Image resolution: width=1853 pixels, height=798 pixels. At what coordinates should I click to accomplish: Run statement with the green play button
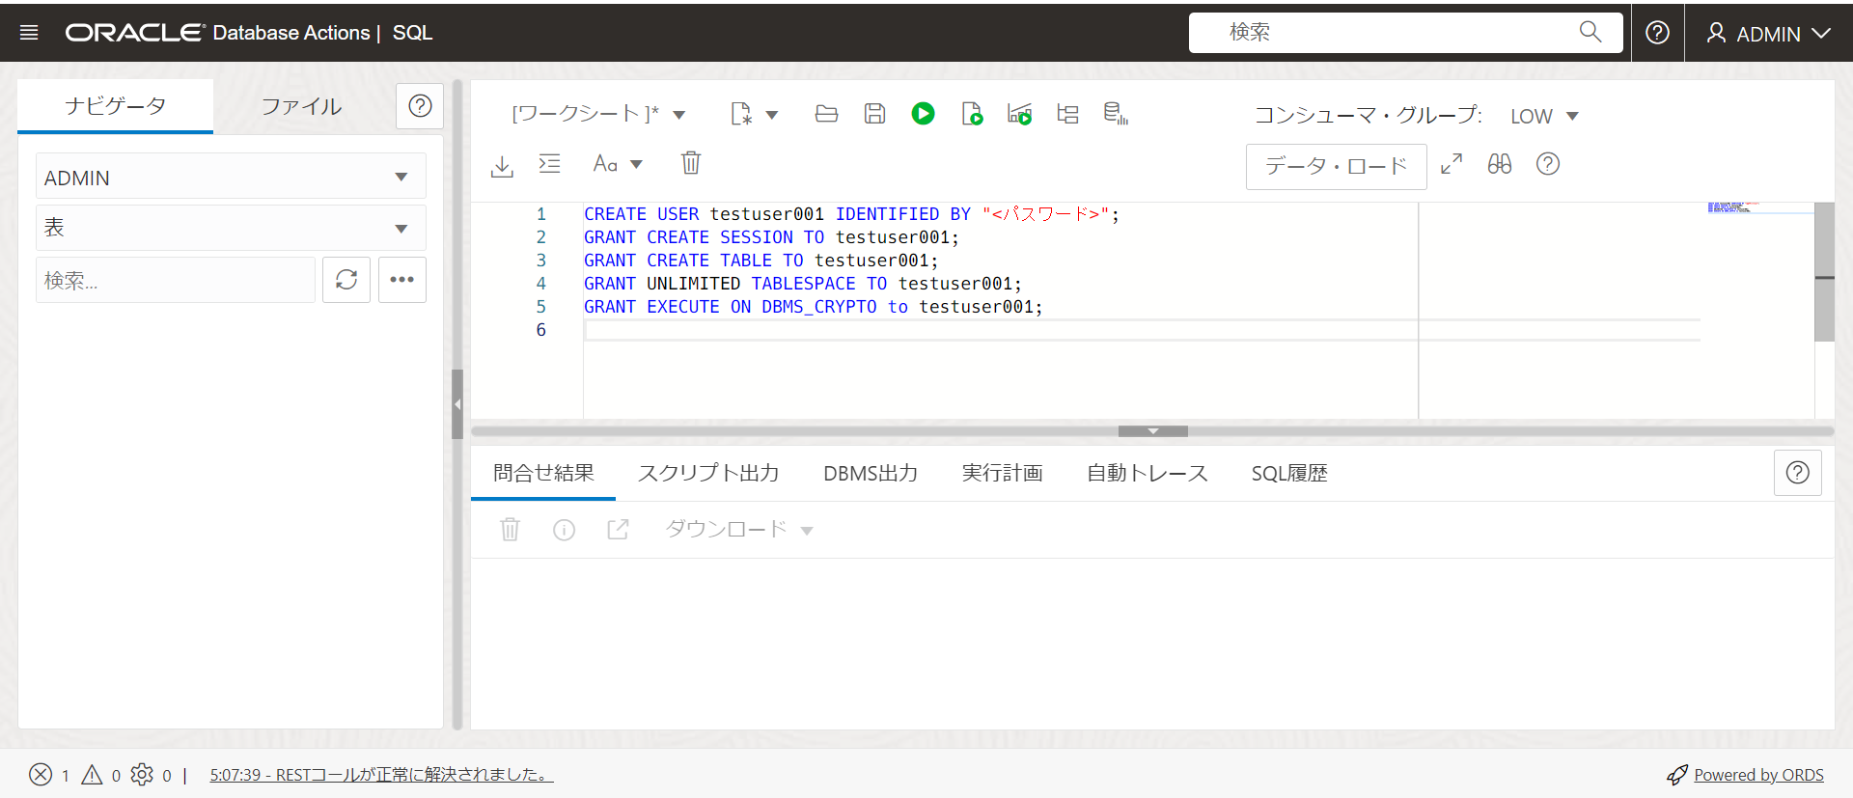click(923, 114)
